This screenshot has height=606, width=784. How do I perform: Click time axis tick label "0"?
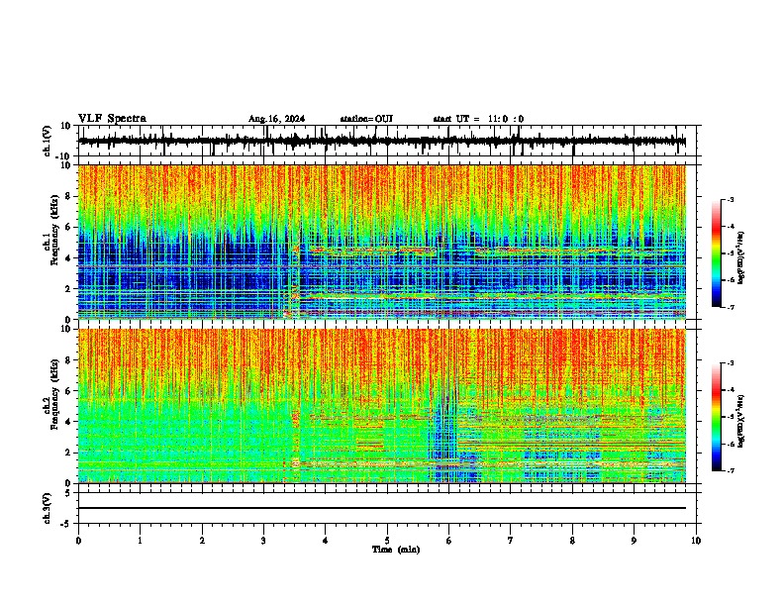tap(78, 541)
